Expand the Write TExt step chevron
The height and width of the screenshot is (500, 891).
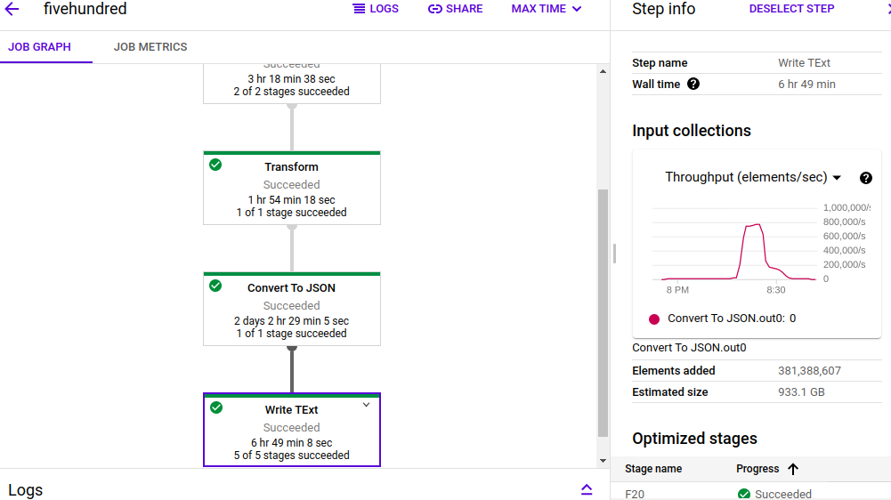[x=366, y=405]
